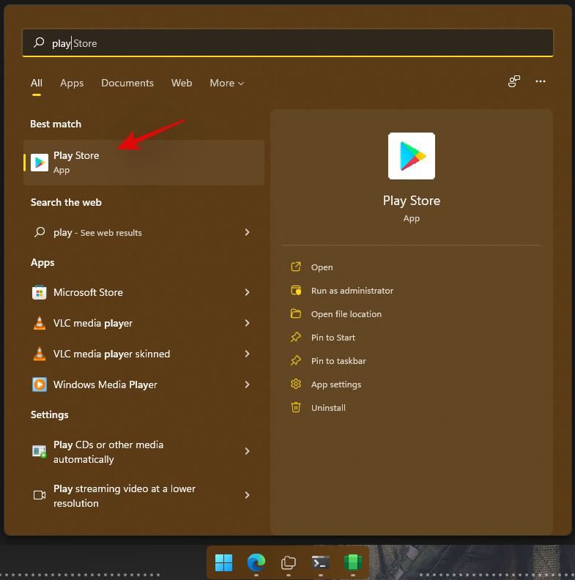Click the Task View taskbar icon

click(288, 562)
